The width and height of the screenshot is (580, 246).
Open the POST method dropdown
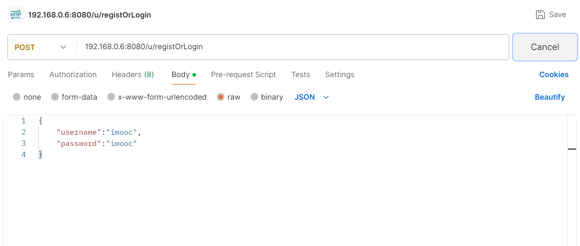point(41,47)
